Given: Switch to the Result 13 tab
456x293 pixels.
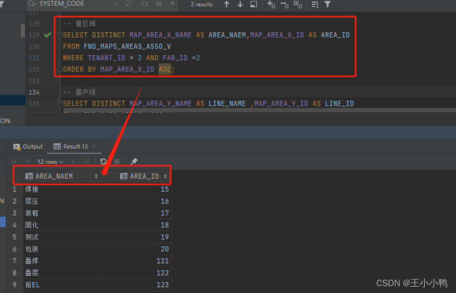Looking at the screenshot, I should coord(71,146).
